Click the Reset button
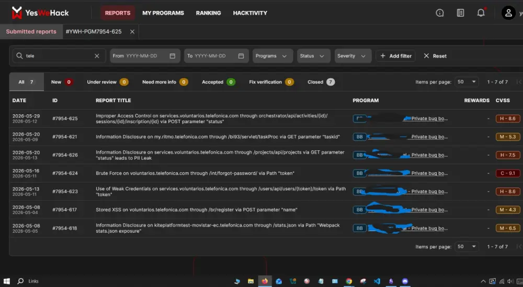Screen dimensions: 523x287 point(435,56)
